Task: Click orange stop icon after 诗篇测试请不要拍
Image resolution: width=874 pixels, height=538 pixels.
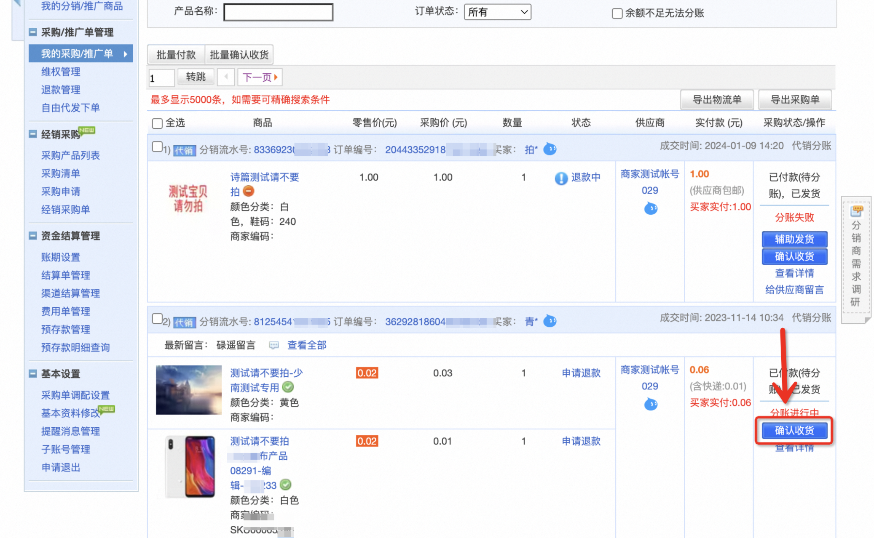Action: [249, 191]
